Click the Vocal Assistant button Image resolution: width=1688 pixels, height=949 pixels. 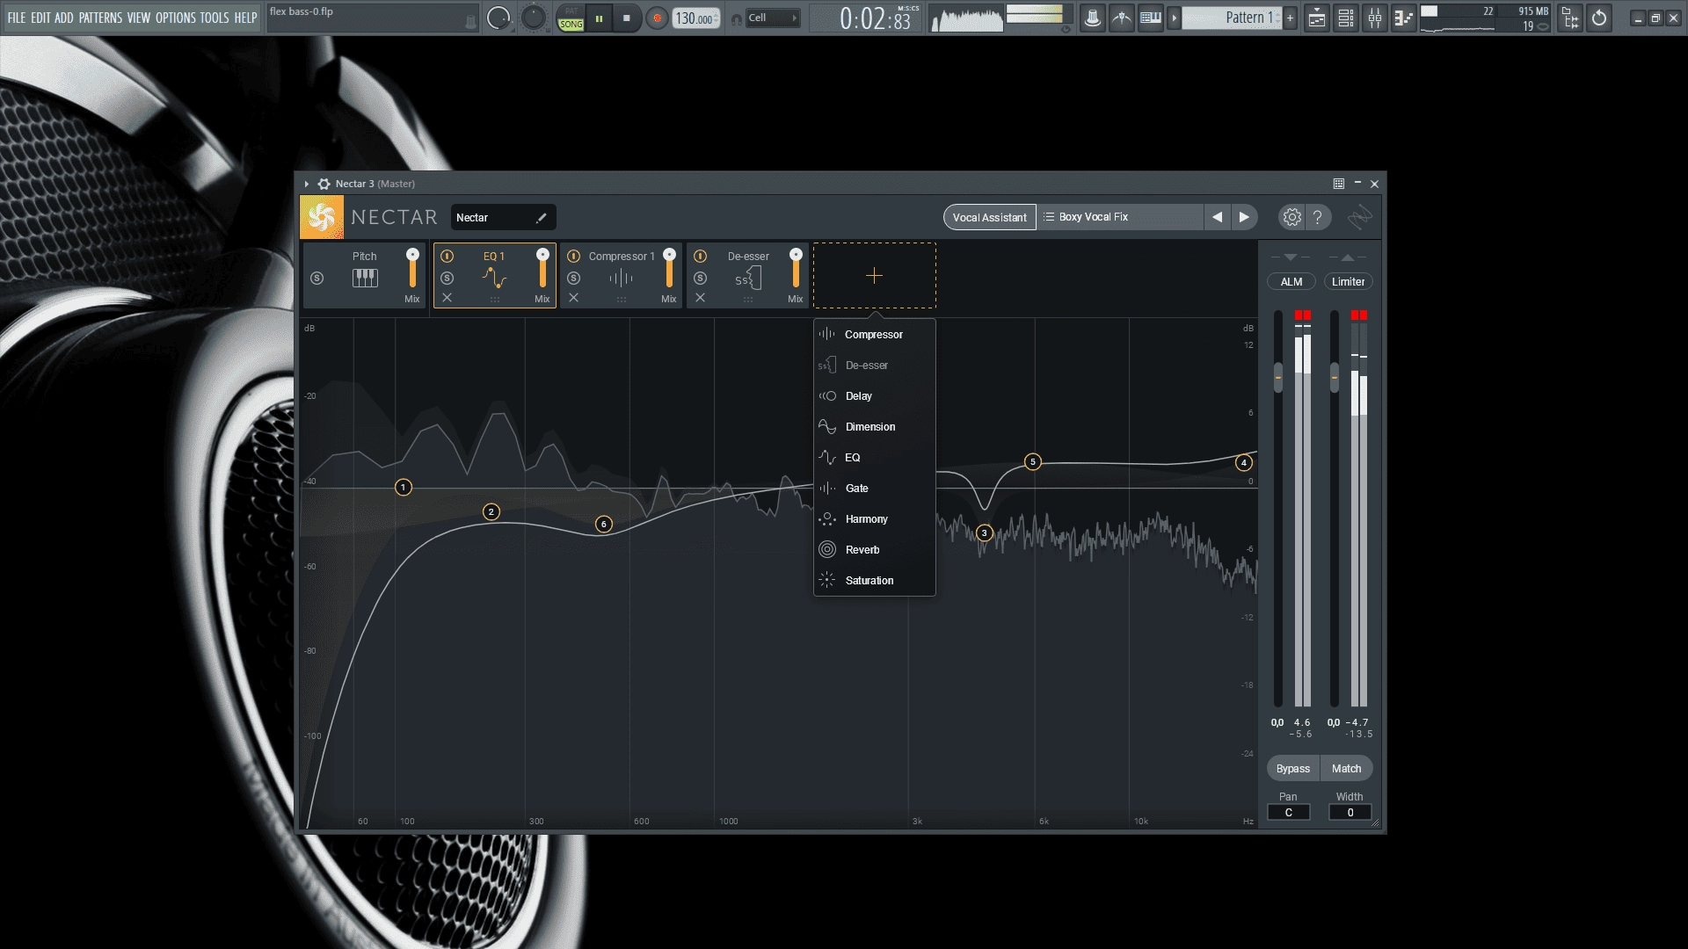989,217
